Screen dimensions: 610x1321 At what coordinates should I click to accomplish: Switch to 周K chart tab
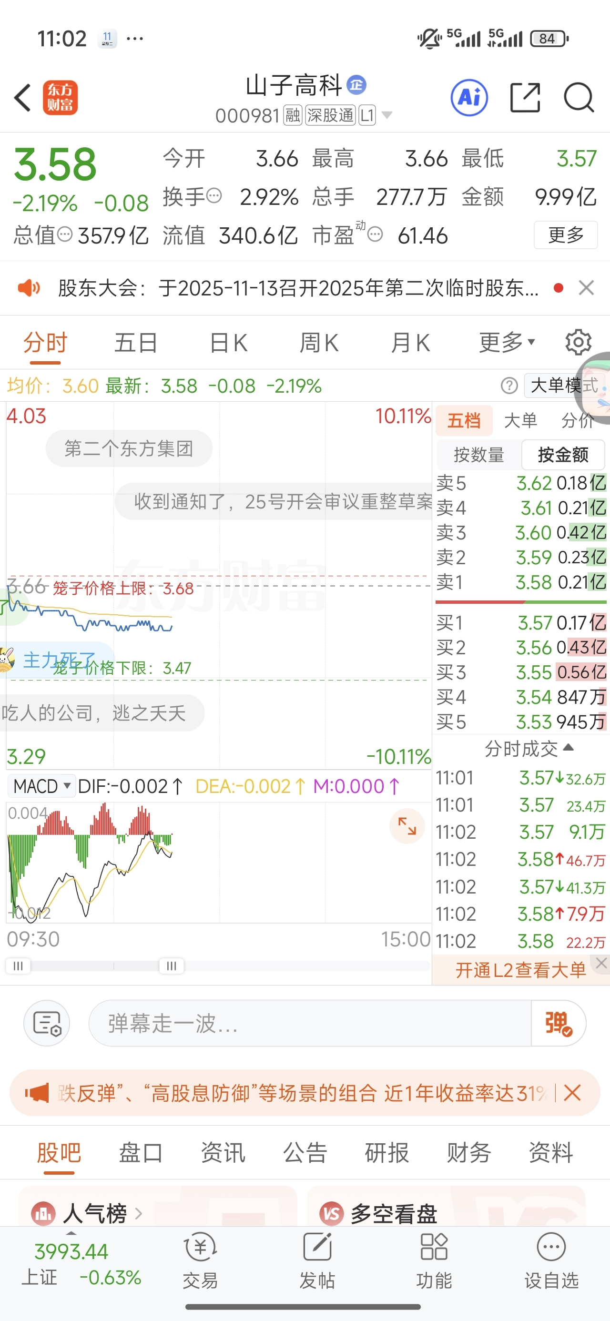(319, 343)
